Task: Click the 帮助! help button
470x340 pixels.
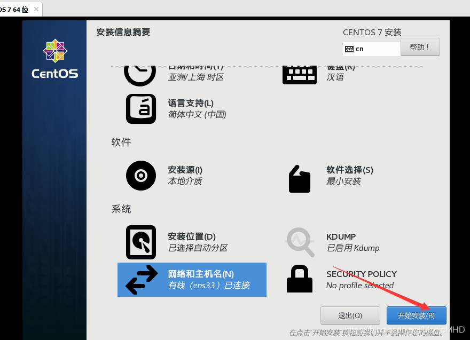Action: (x=420, y=47)
